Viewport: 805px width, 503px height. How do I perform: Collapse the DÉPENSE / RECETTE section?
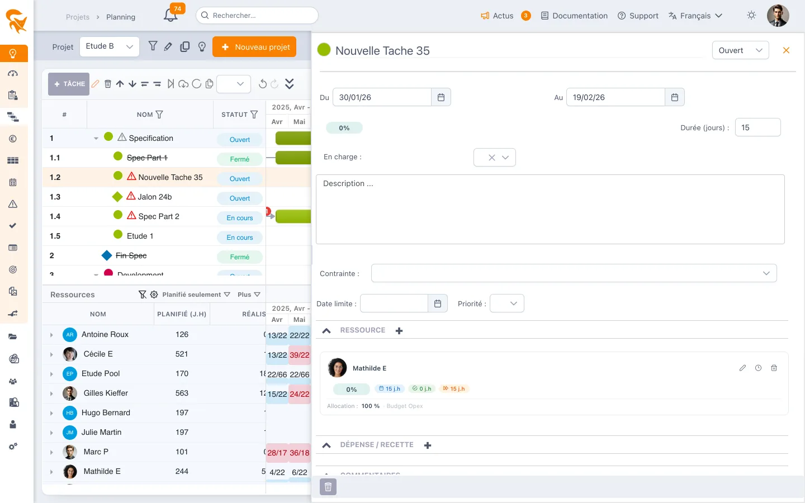pos(327,445)
